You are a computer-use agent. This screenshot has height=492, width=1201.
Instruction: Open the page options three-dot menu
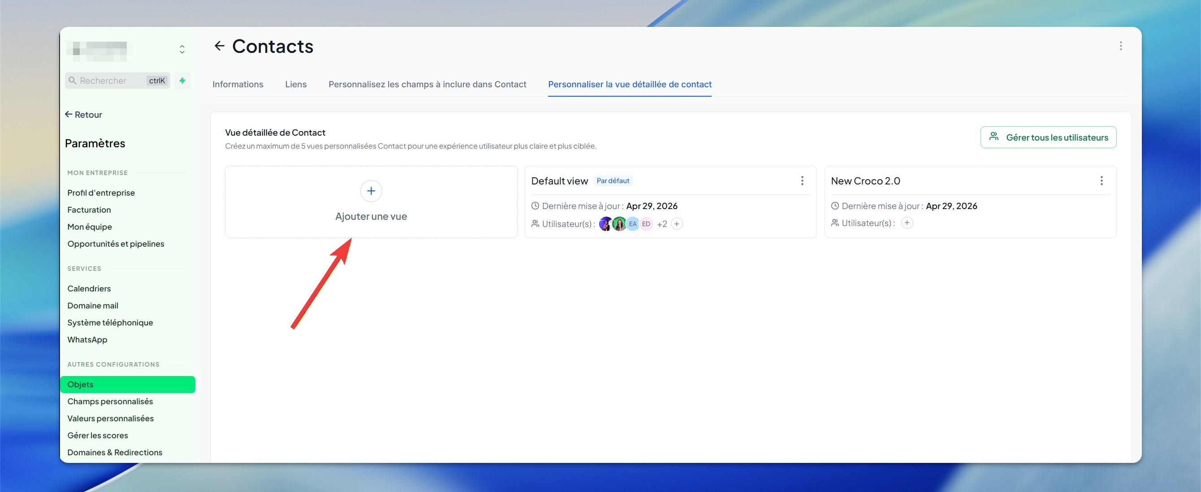coord(1120,46)
